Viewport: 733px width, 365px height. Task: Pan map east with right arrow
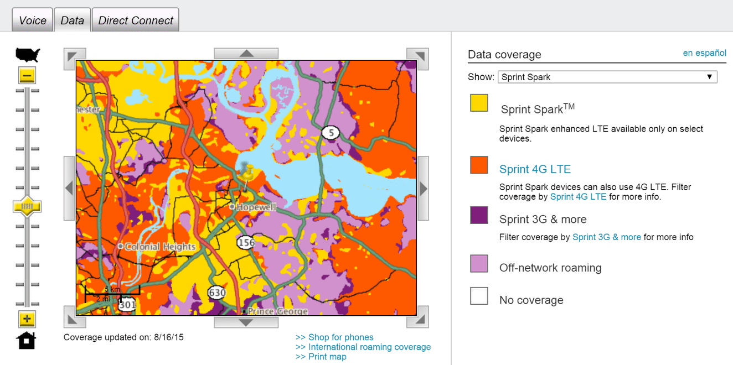point(423,188)
